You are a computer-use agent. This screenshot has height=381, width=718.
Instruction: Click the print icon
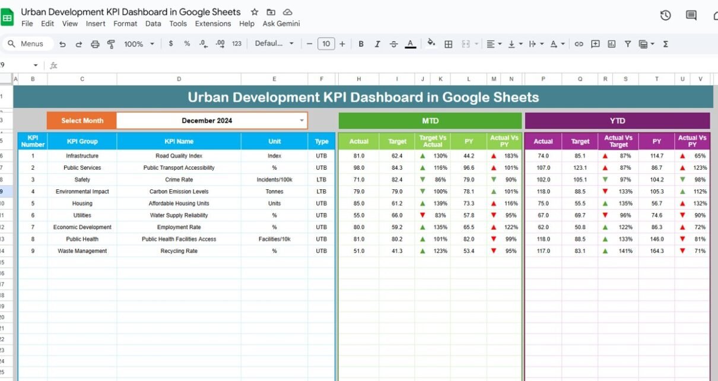point(95,44)
